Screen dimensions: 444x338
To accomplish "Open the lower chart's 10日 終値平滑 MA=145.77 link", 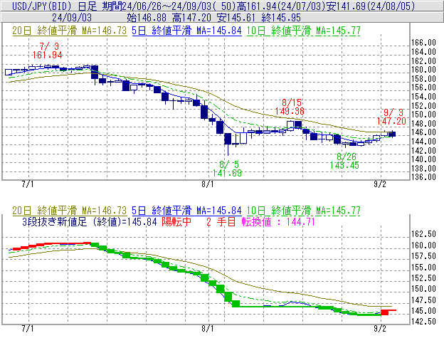I will point(304,211).
